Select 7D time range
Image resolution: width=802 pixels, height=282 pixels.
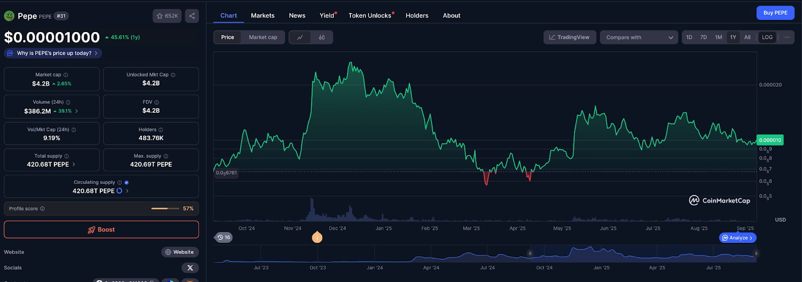[x=704, y=37]
